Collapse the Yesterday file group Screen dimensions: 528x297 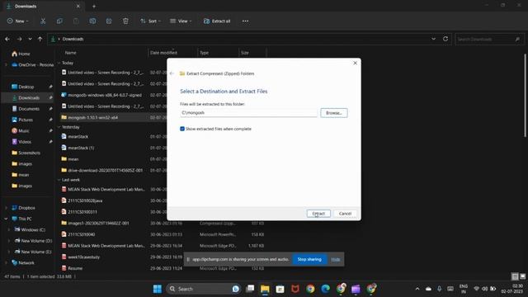point(59,127)
